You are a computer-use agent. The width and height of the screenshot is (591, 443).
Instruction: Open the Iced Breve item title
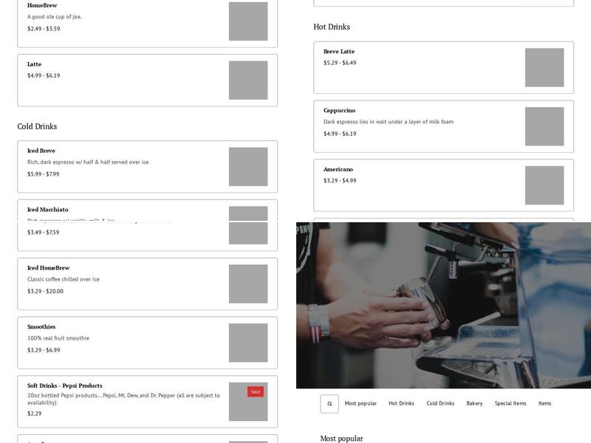pos(41,151)
